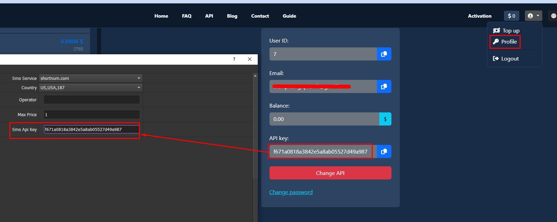Image resolution: width=557 pixels, height=222 pixels.
Task: Open the Top up option
Action: [x=506, y=30]
